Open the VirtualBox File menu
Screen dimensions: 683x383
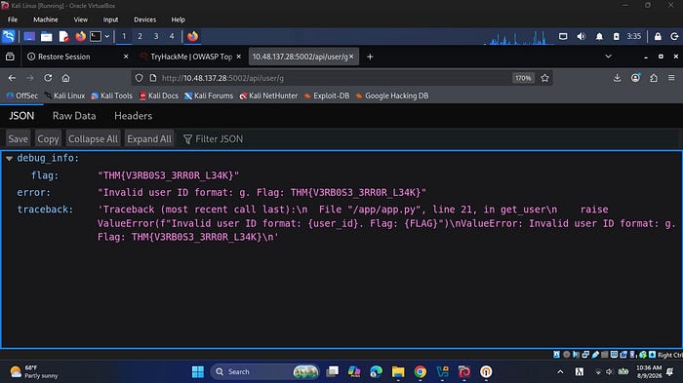point(13,19)
